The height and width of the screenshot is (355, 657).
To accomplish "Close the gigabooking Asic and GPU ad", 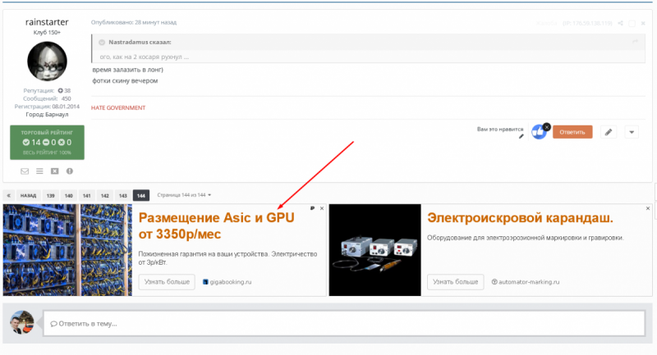I will pos(322,208).
